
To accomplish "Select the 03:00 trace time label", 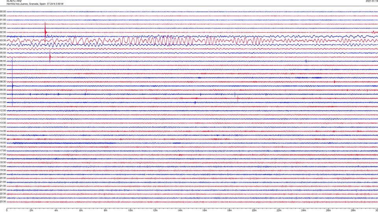I will point(3,36).
